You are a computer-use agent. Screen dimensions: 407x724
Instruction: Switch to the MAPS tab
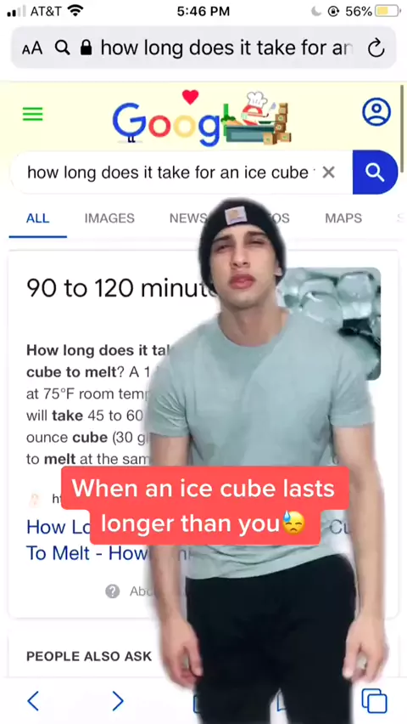[343, 218]
